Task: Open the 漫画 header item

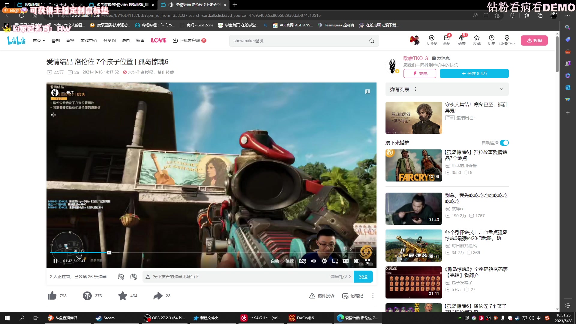Action: pyautogui.click(x=126, y=40)
